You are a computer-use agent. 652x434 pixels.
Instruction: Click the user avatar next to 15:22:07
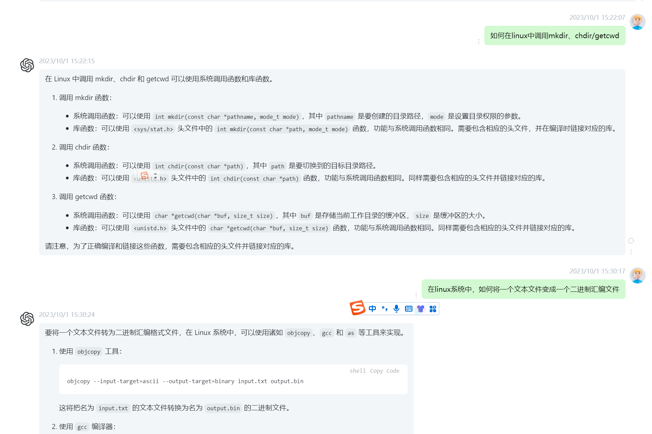[x=637, y=22]
